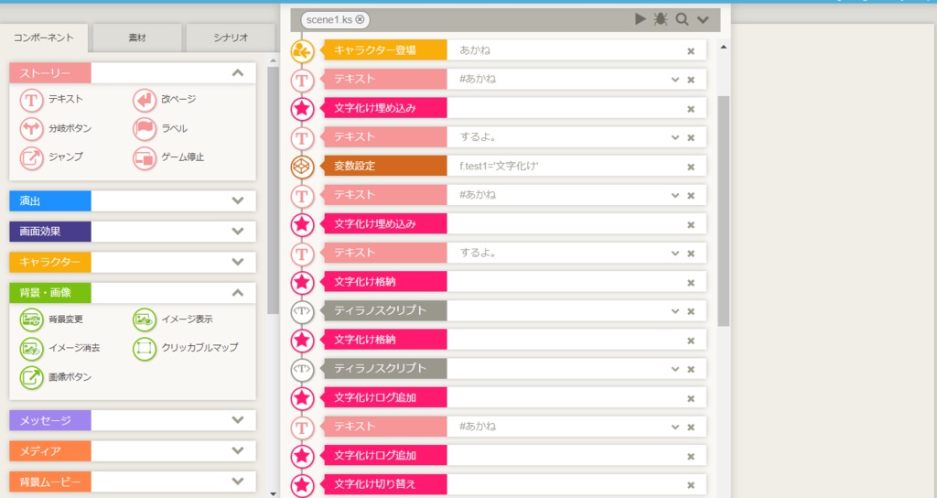The width and height of the screenshot is (937, 498).
Task: Close the scene1.ks tab with its x
Action: 360,20
